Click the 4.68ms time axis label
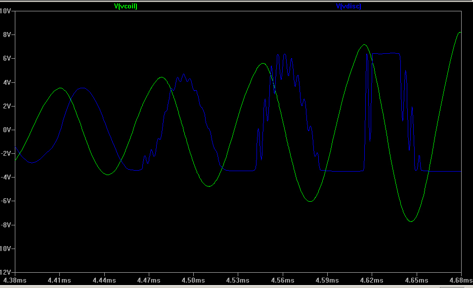The image size is (473, 288). coord(461,280)
